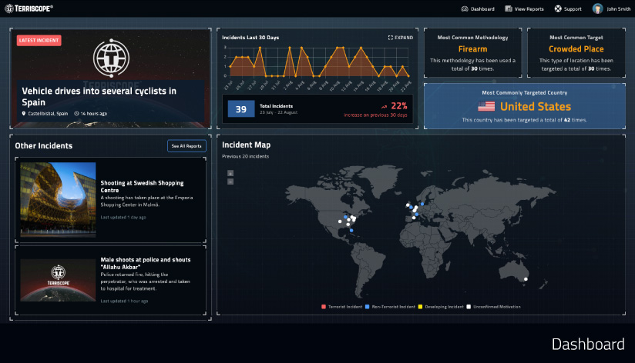635x363 pixels.
Task: Click the Castellbisbal, Spain location text
Action: pos(48,114)
